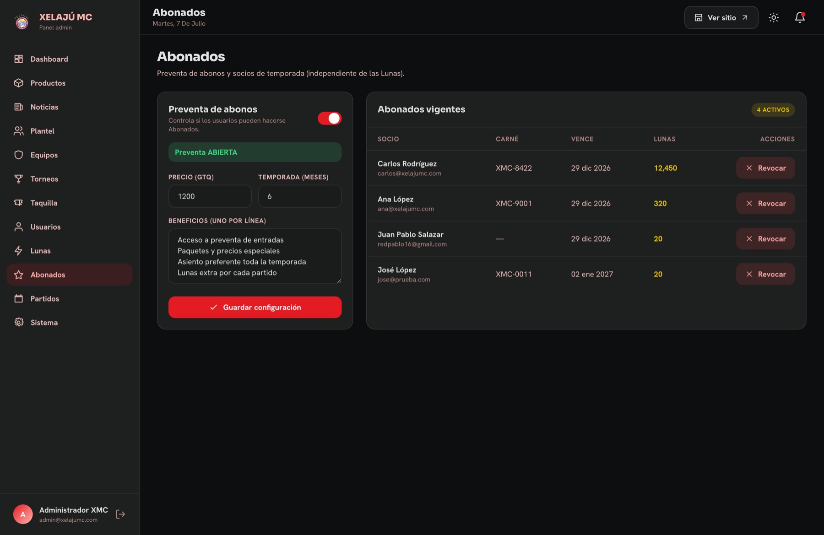Revoke Carlos Rodríguez's membership
Screen dimensions: 824x535
(x=765, y=168)
